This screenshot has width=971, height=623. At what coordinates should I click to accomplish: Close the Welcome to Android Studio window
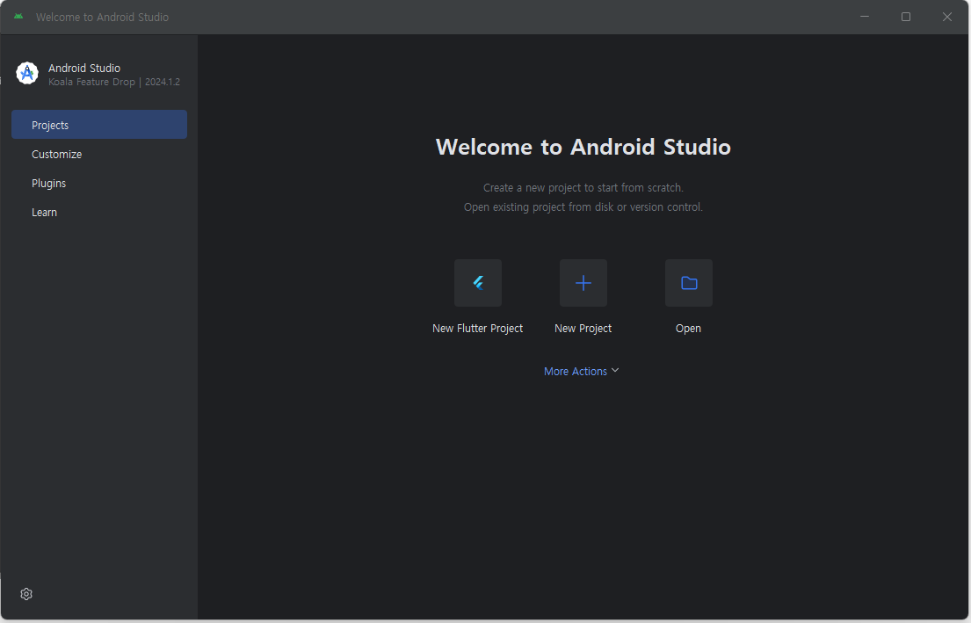tap(947, 17)
